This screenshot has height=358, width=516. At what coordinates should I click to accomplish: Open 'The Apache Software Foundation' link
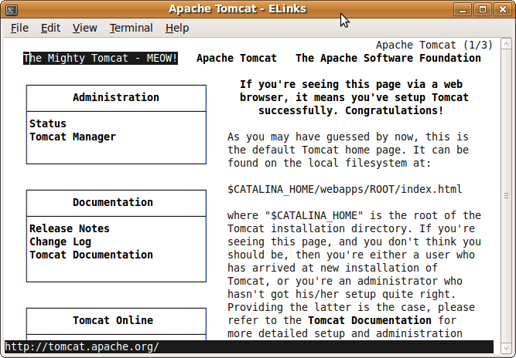(x=388, y=58)
